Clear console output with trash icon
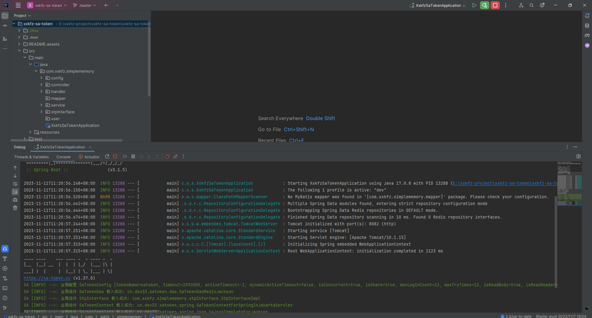 [x=15, y=207]
